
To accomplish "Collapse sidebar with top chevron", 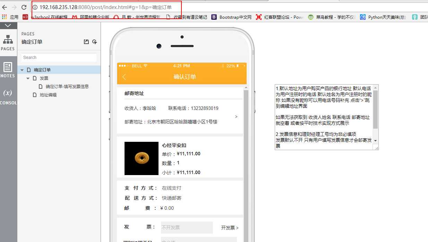I will coord(8,26).
